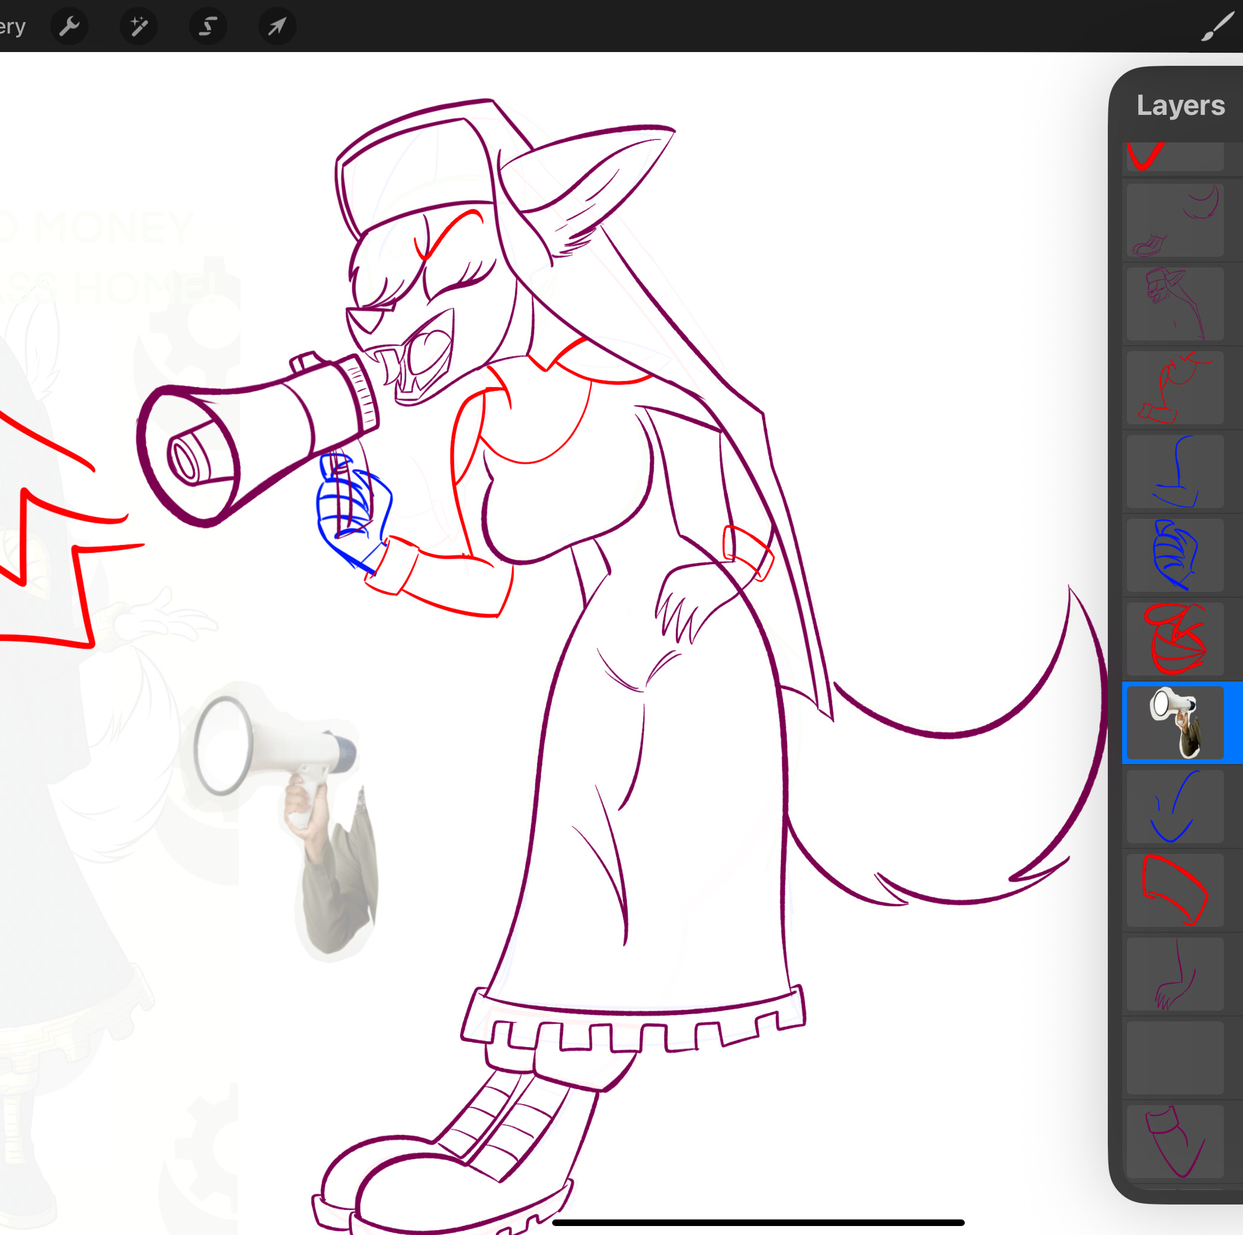
Task: Open the Actions wrench menu
Action: click(x=69, y=27)
